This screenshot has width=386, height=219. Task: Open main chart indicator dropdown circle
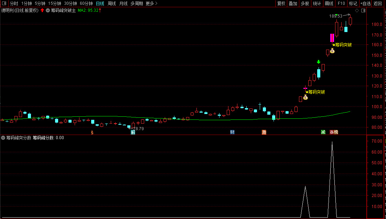pyautogui.click(x=48, y=10)
